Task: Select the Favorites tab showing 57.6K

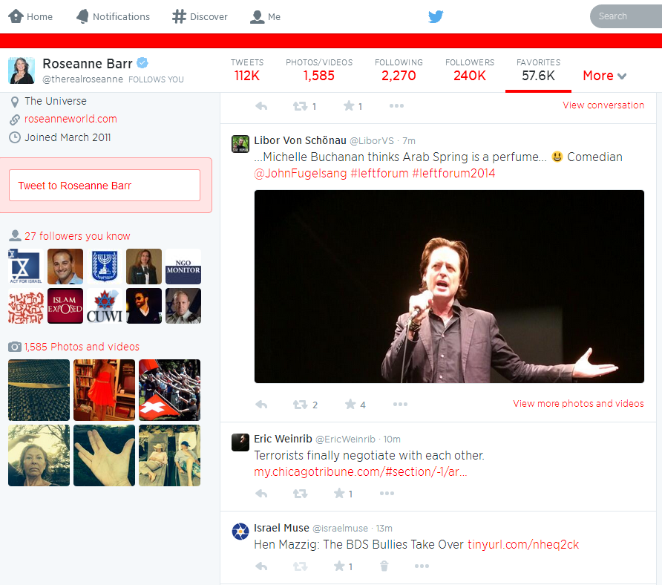Action: pos(538,71)
